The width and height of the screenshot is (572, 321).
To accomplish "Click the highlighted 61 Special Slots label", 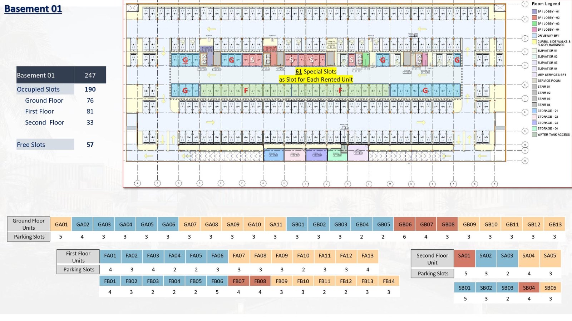I will click(316, 72).
